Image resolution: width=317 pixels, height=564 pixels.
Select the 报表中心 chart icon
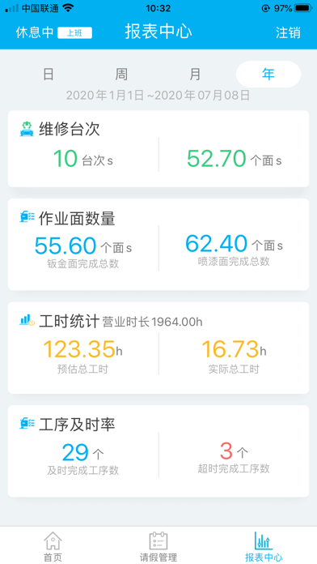click(264, 541)
